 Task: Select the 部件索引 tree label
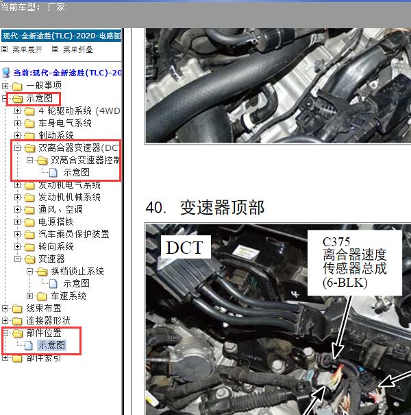tap(44, 358)
